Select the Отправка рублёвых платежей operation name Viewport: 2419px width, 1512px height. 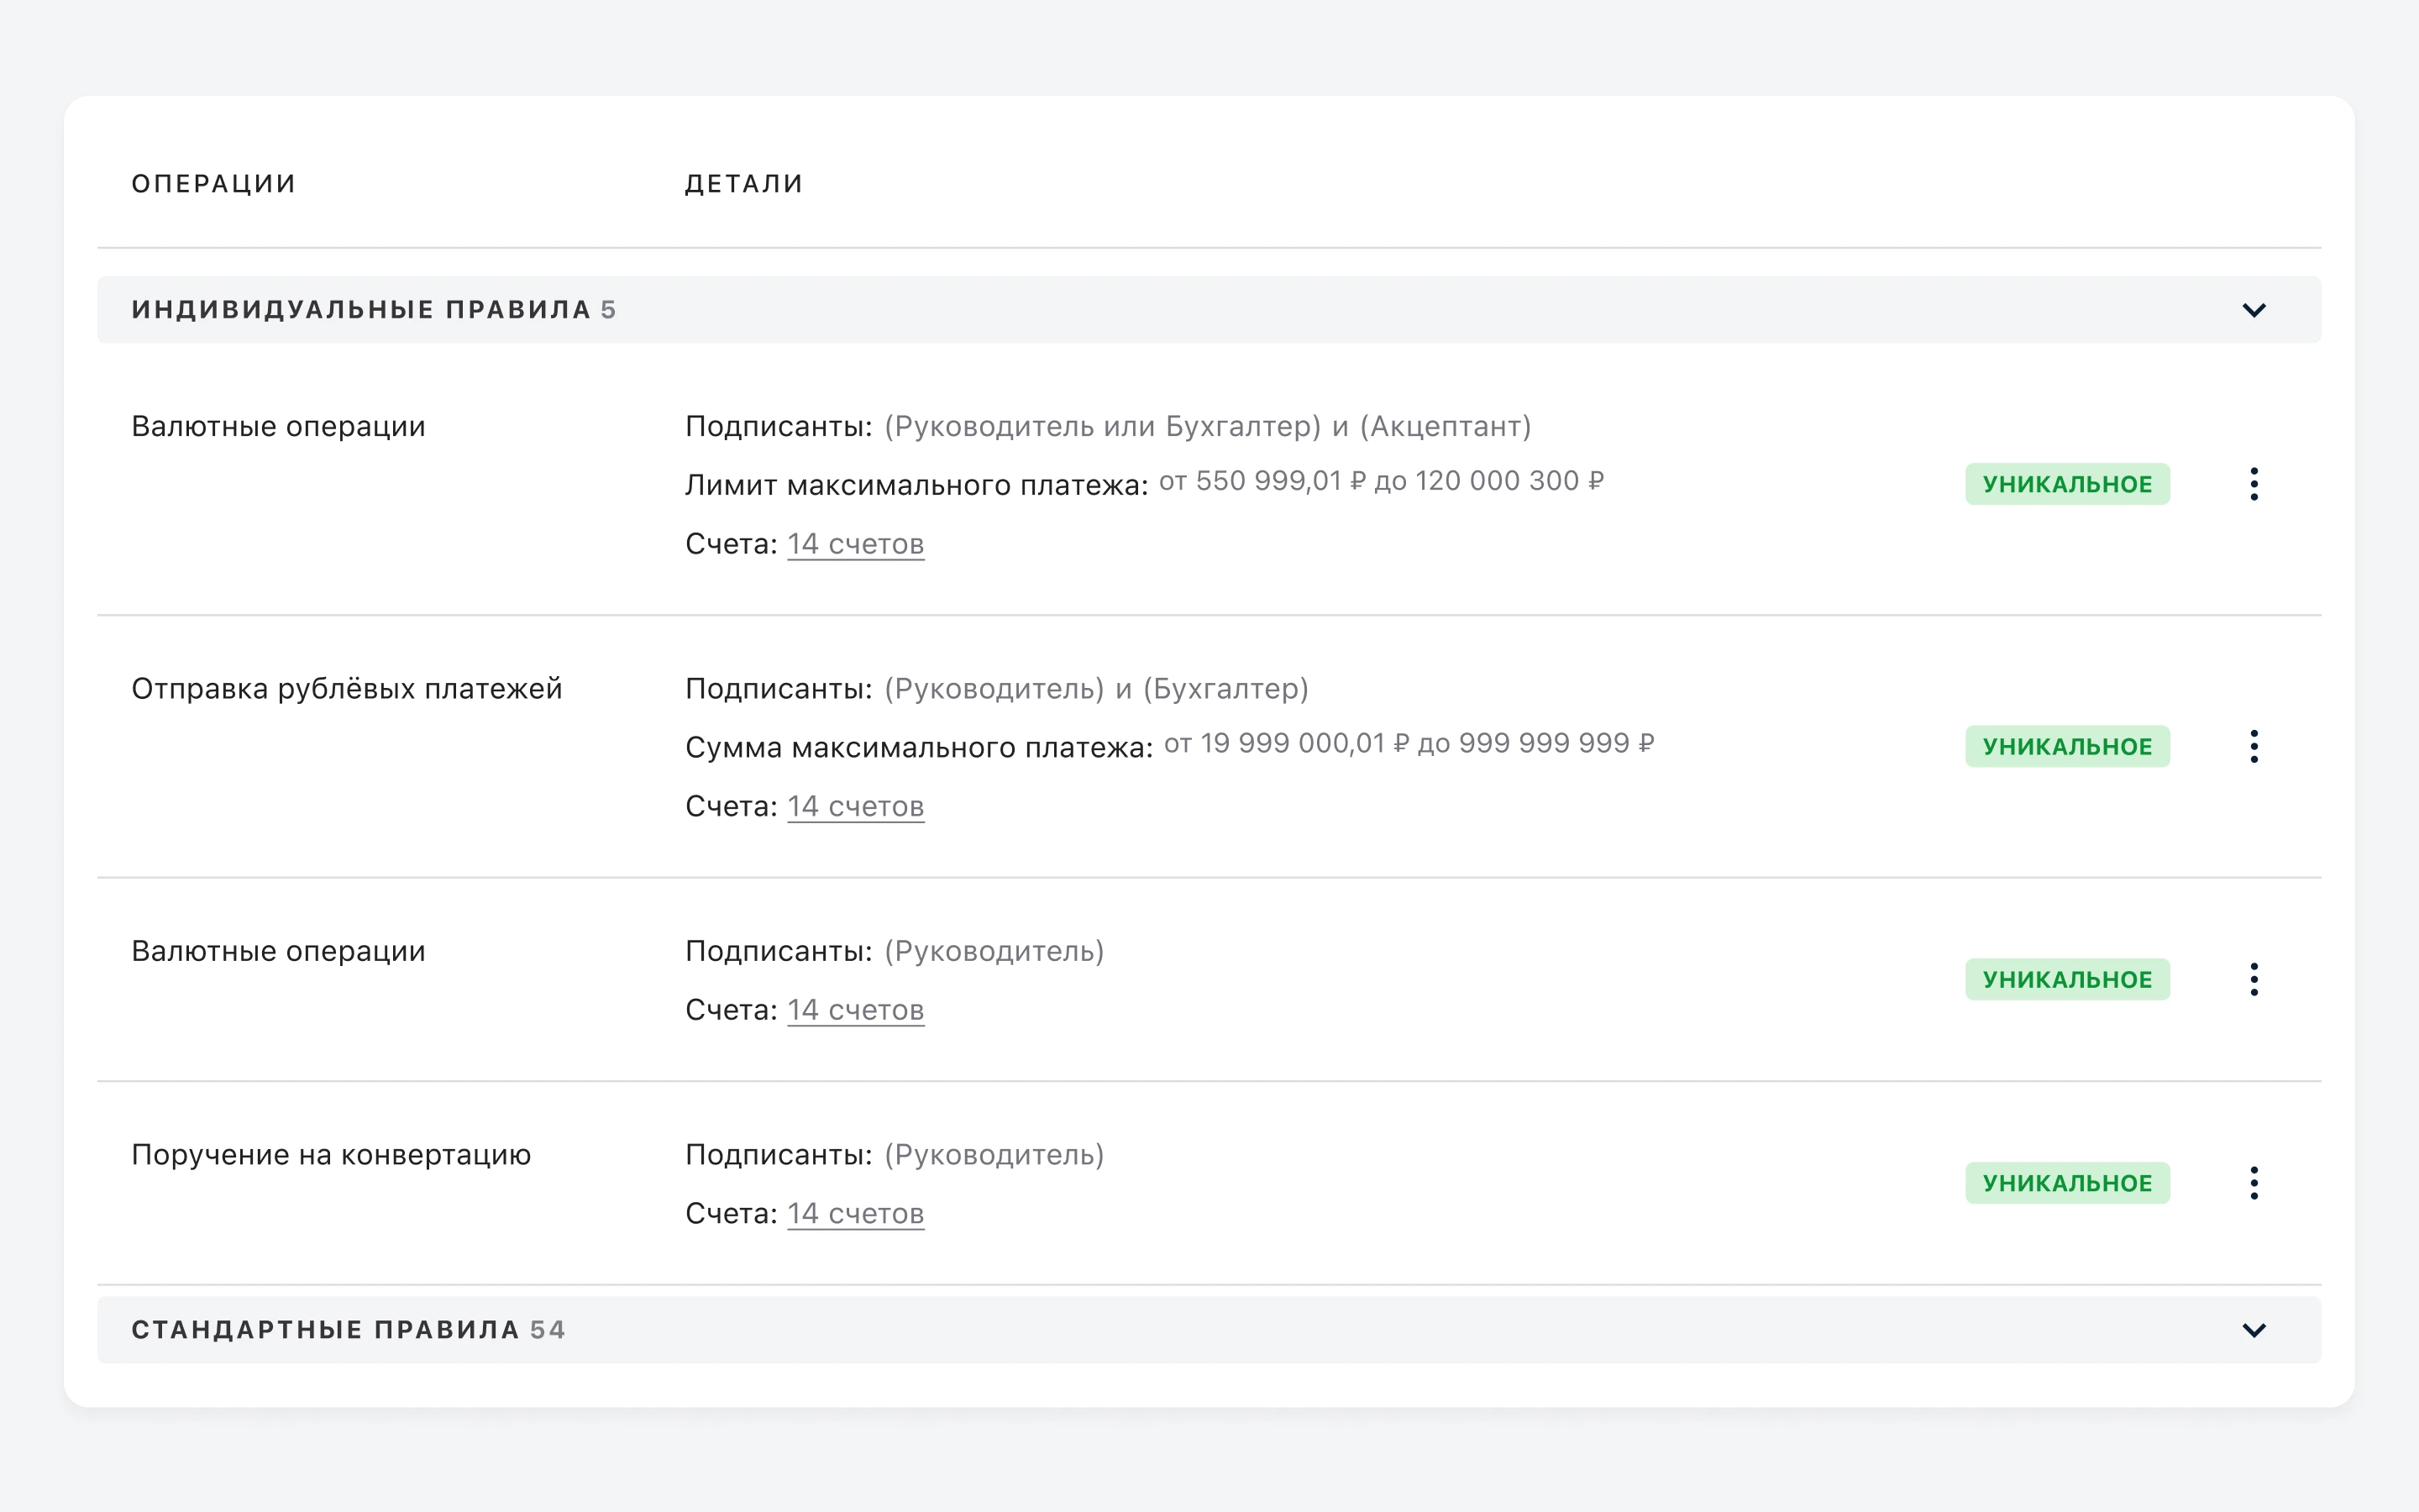(347, 689)
